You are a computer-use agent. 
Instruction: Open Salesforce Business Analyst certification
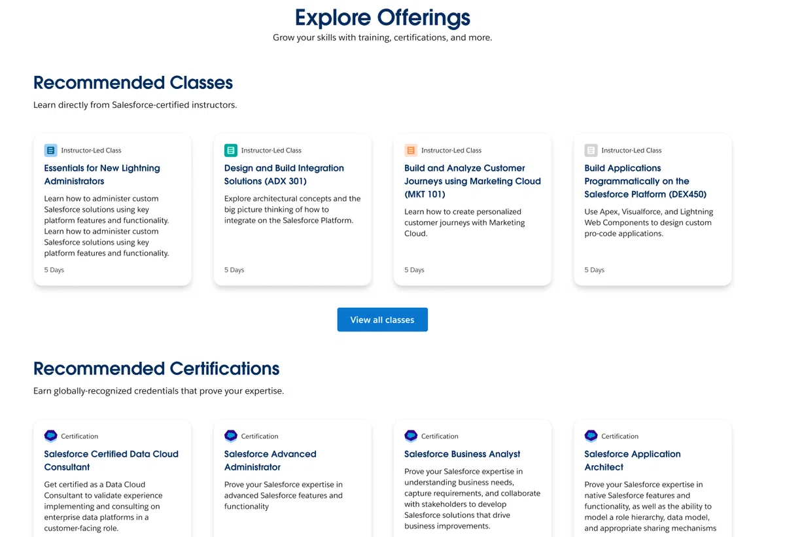click(x=462, y=454)
